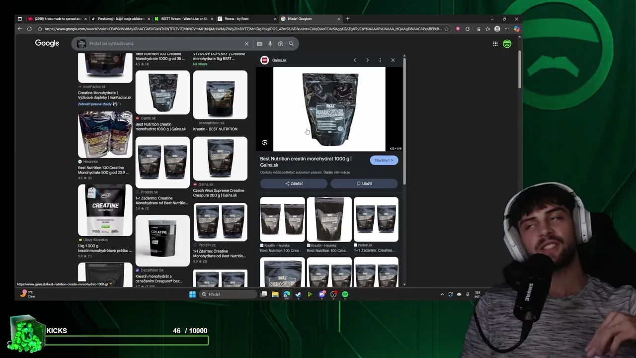Open Spotify from the taskbar
Screen dimensions: 636x358
coord(345,294)
